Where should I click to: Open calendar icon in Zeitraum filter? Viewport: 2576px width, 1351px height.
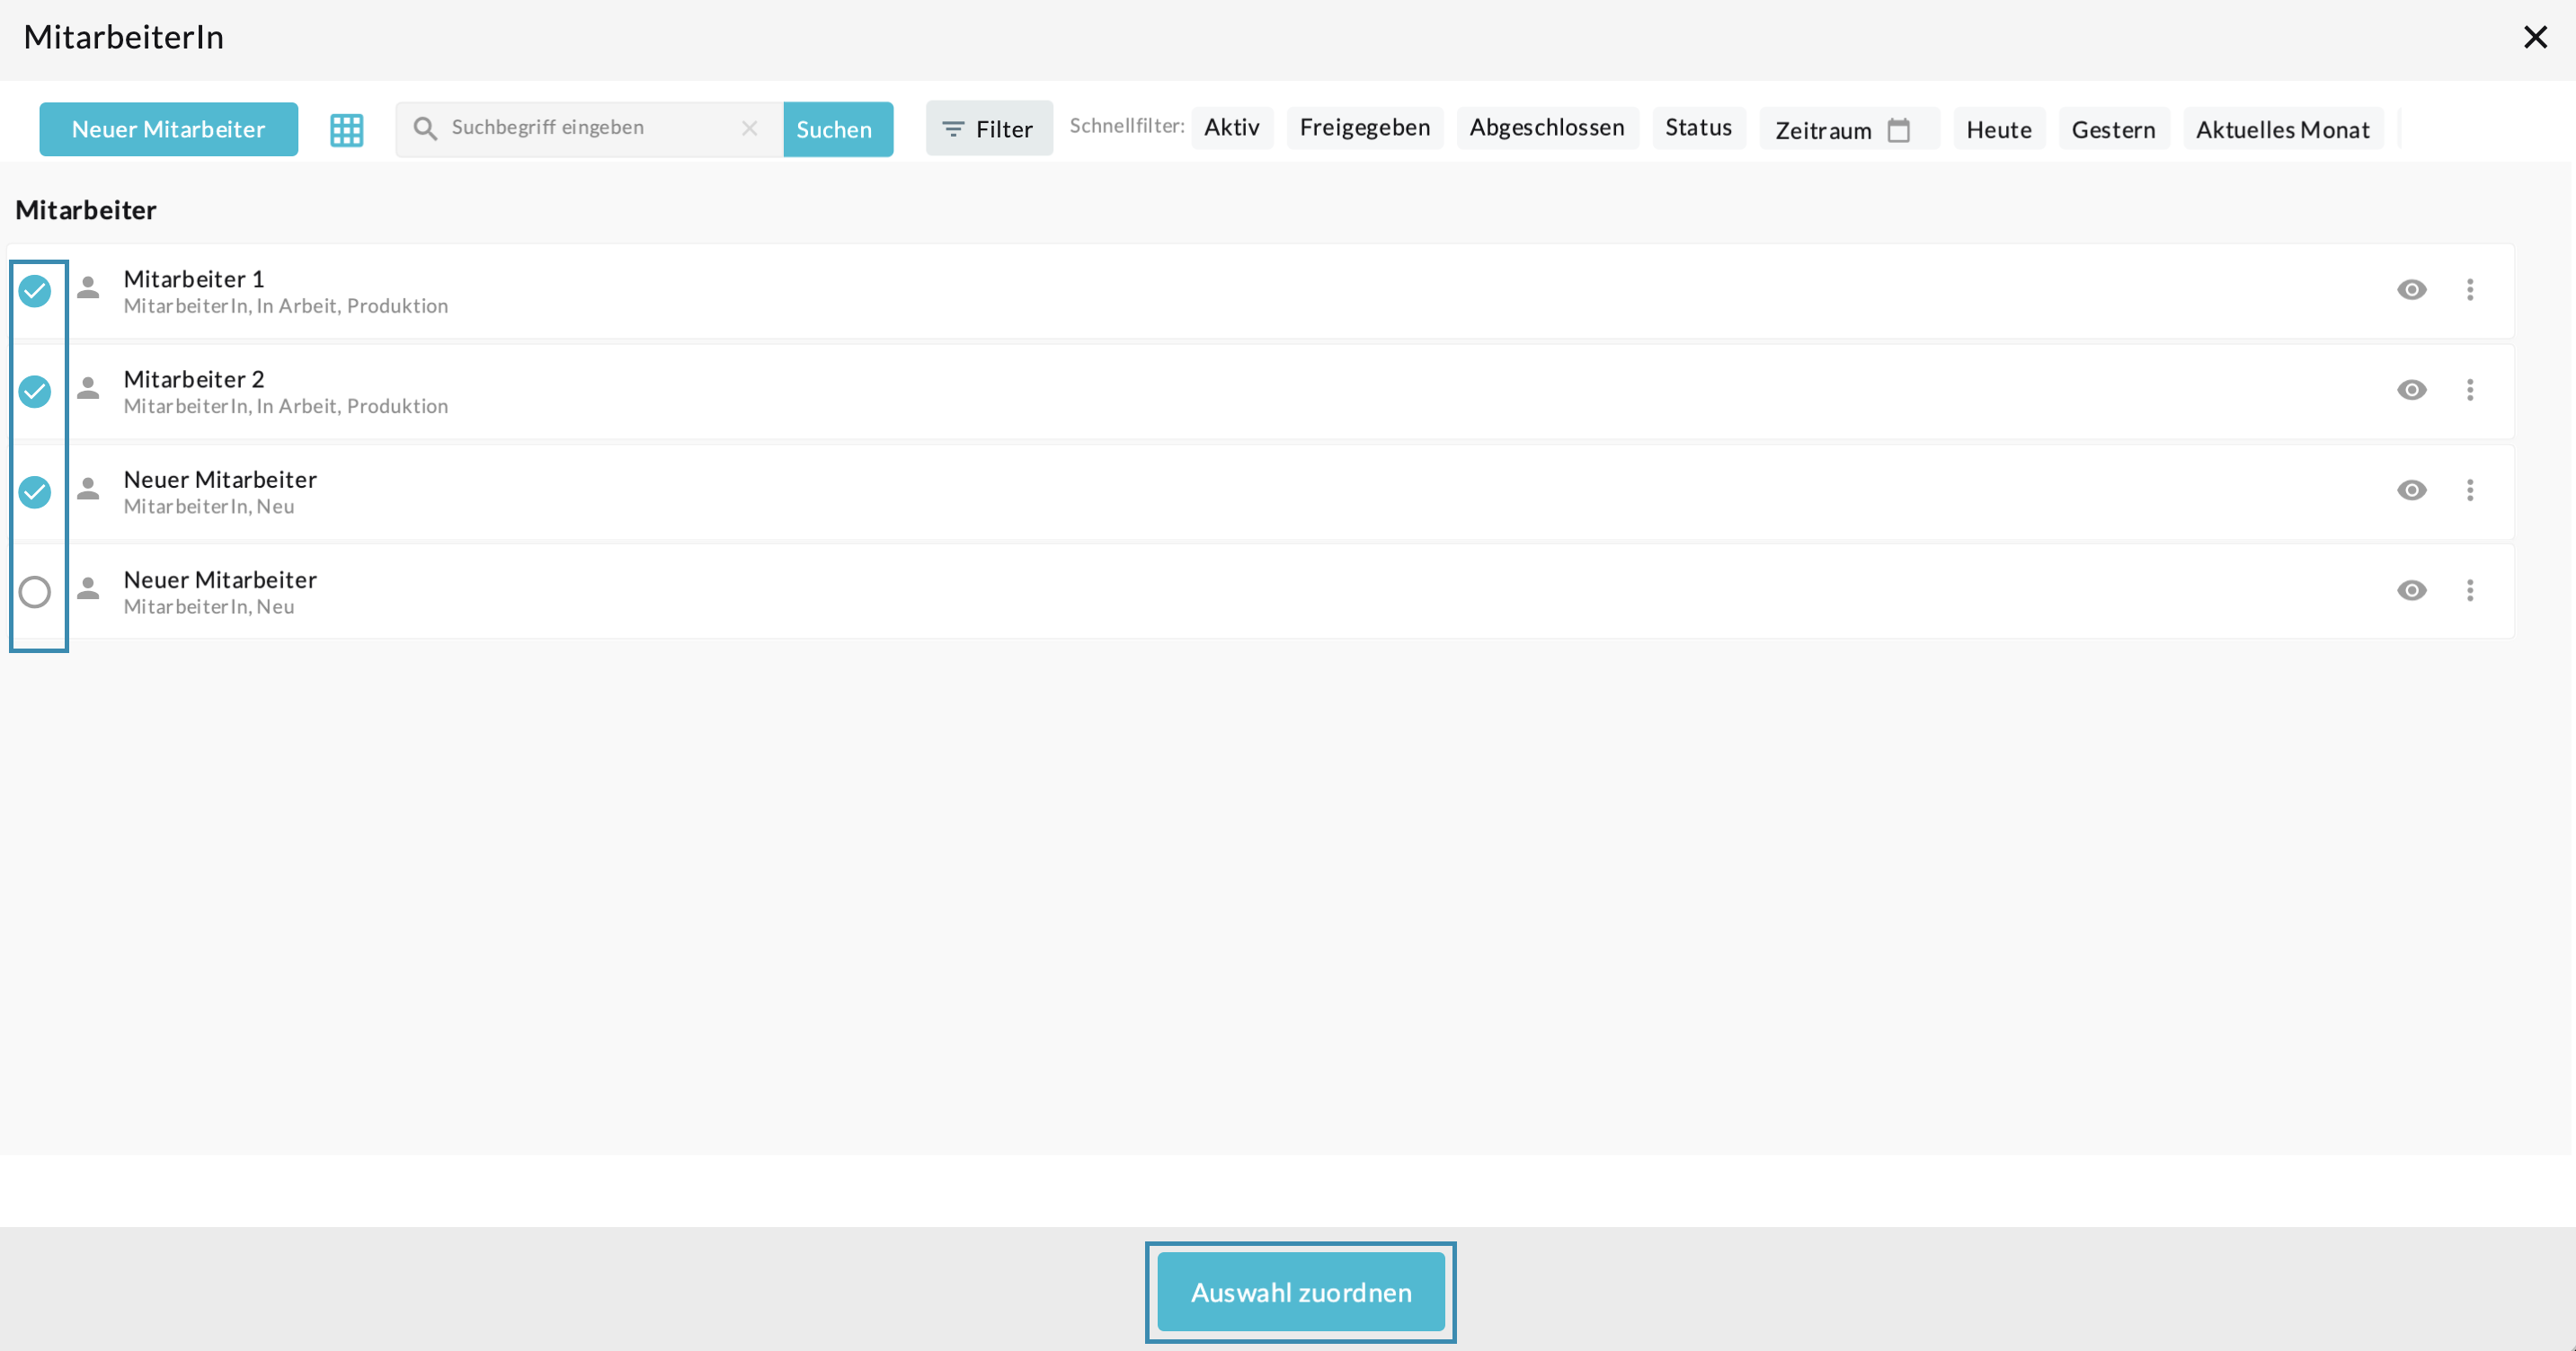[x=1898, y=130]
